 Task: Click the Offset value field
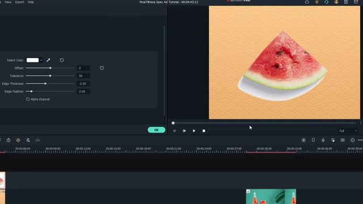83,68
